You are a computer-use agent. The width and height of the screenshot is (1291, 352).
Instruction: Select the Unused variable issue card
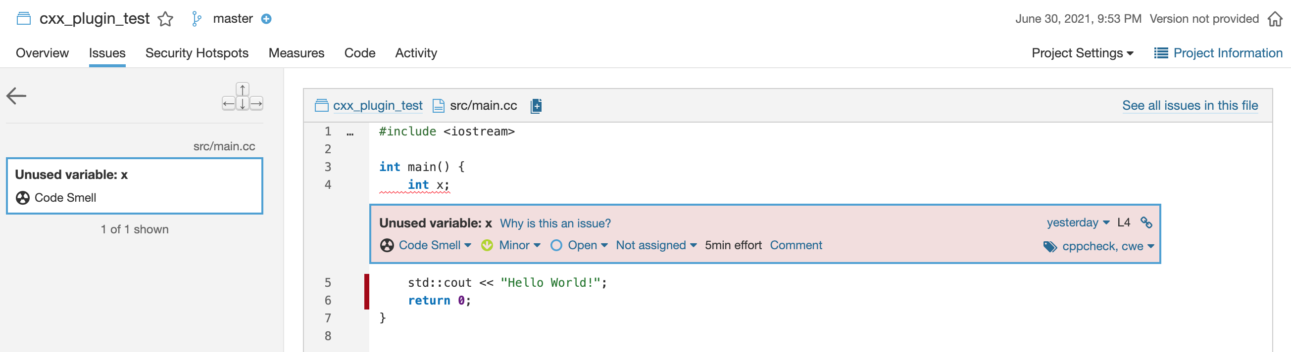[134, 186]
